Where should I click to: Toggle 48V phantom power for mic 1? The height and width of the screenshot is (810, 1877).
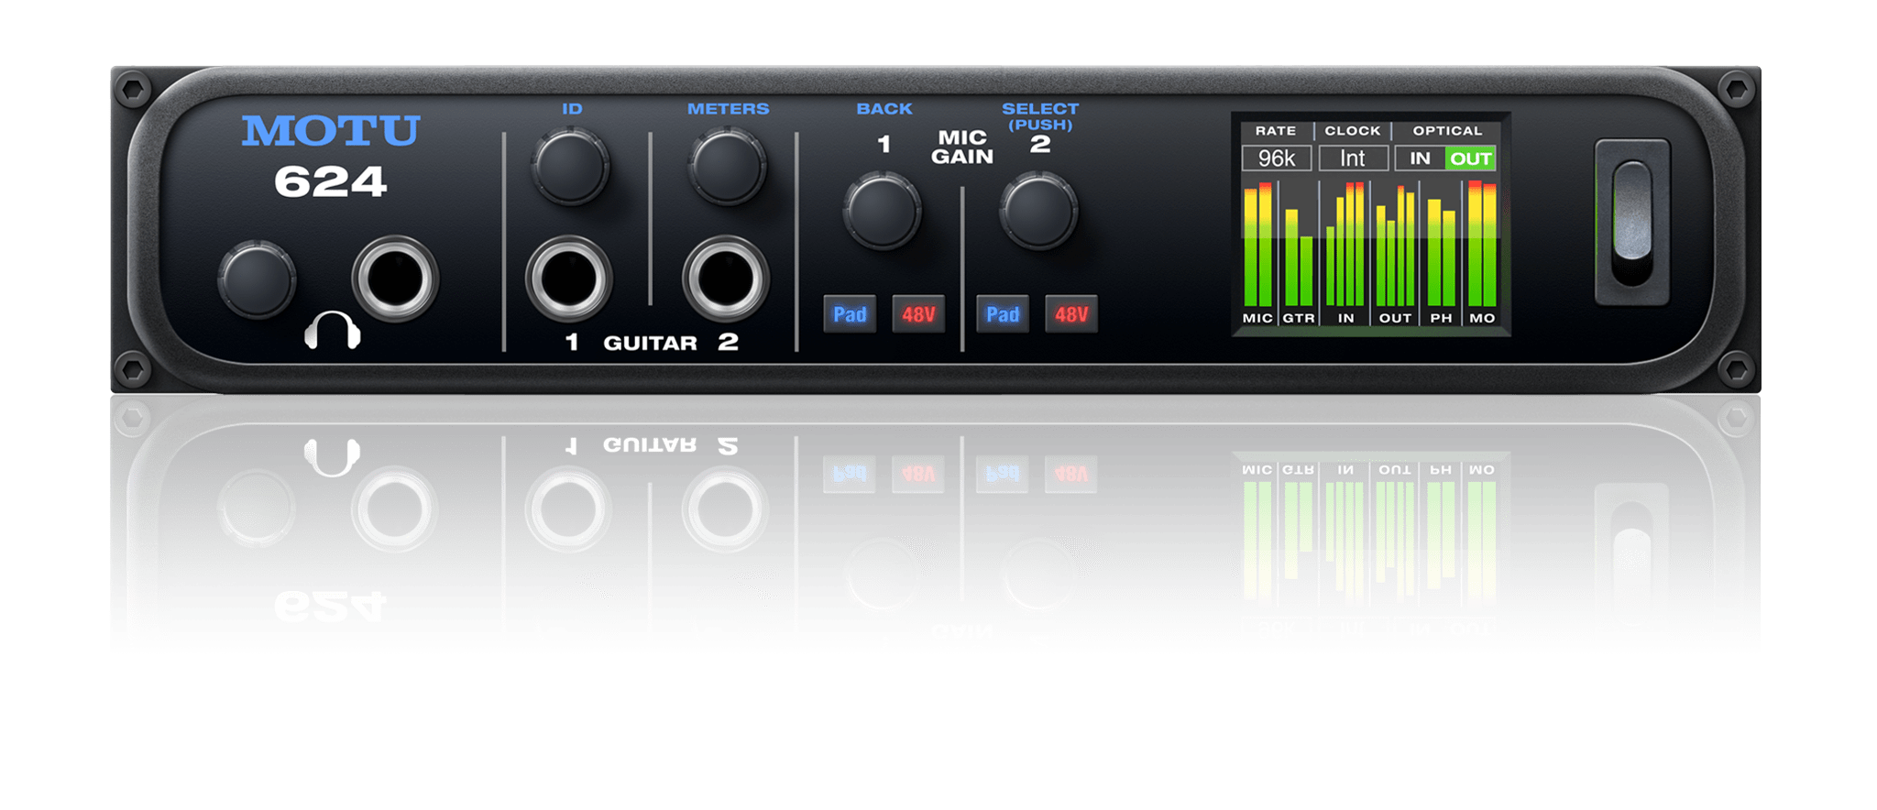click(918, 314)
